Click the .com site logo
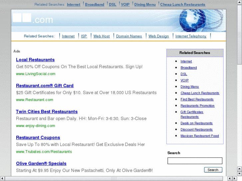The width and height of the screenshot is (242, 181). click(x=33, y=19)
